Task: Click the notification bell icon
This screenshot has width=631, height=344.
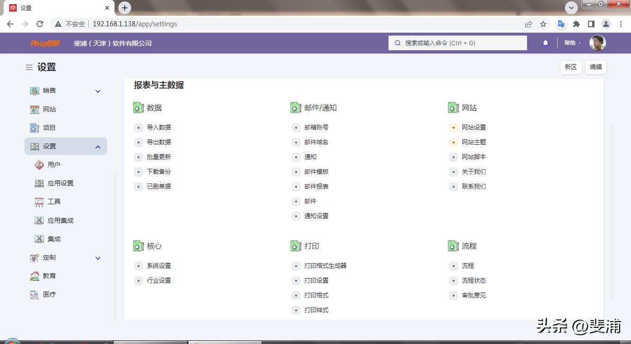Action: point(545,42)
